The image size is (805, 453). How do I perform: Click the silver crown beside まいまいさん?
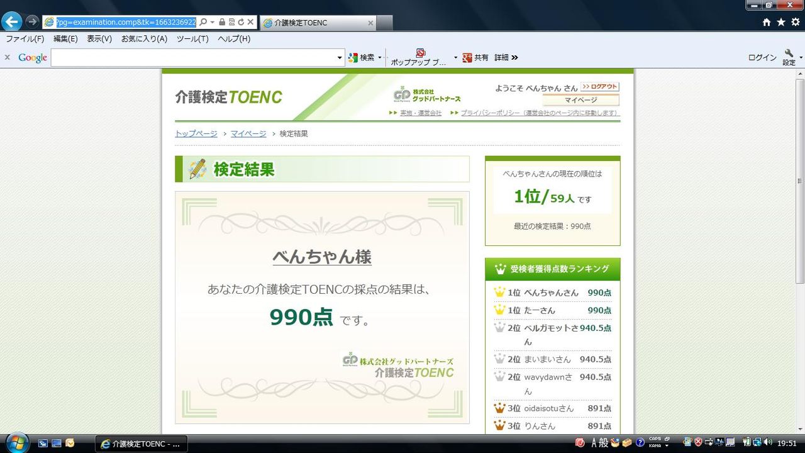tap(500, 359)
